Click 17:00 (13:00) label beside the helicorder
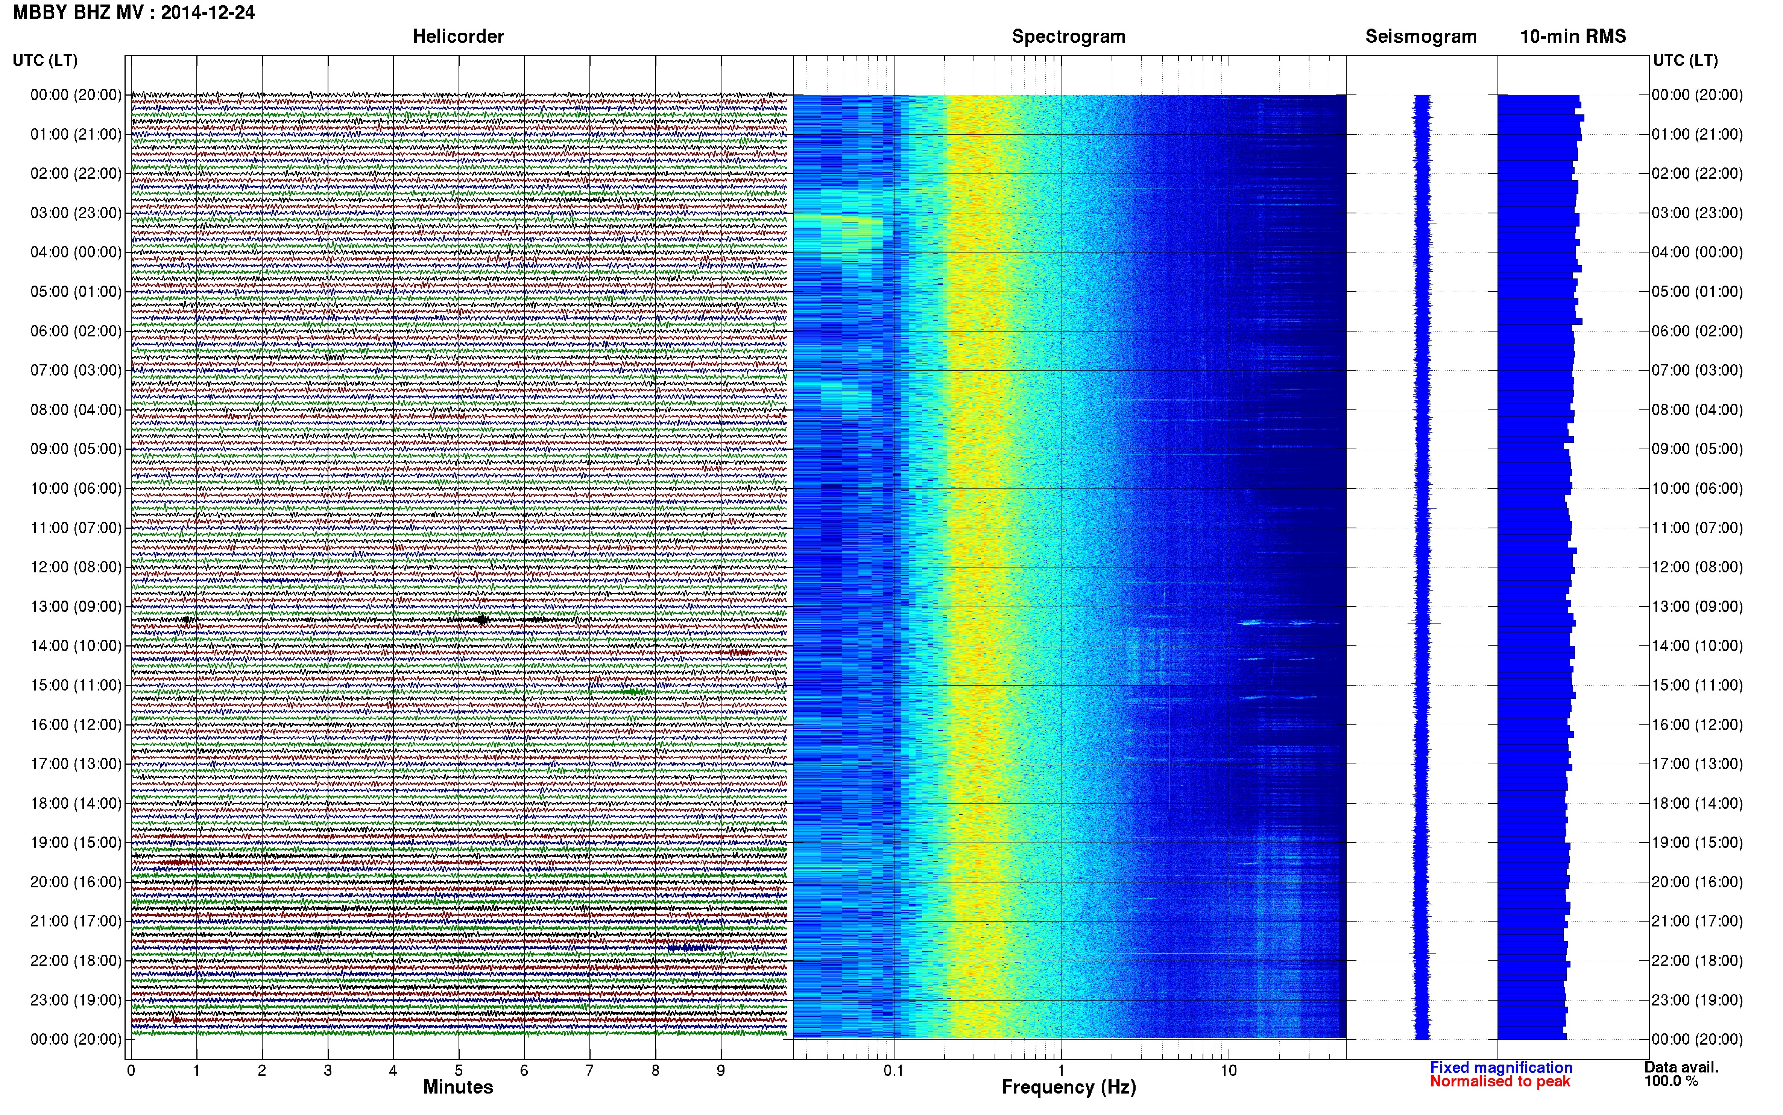Image resolution: width=1783 pixels, height=1115 pixels. [76, 764]
